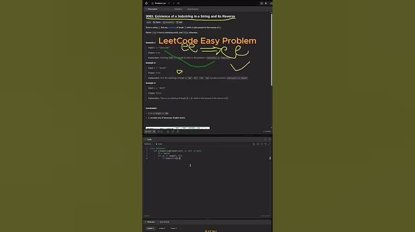Click the Example 3 heading text
The width and height of the screenshot is (415, 232).
click(x=150, y=83)
